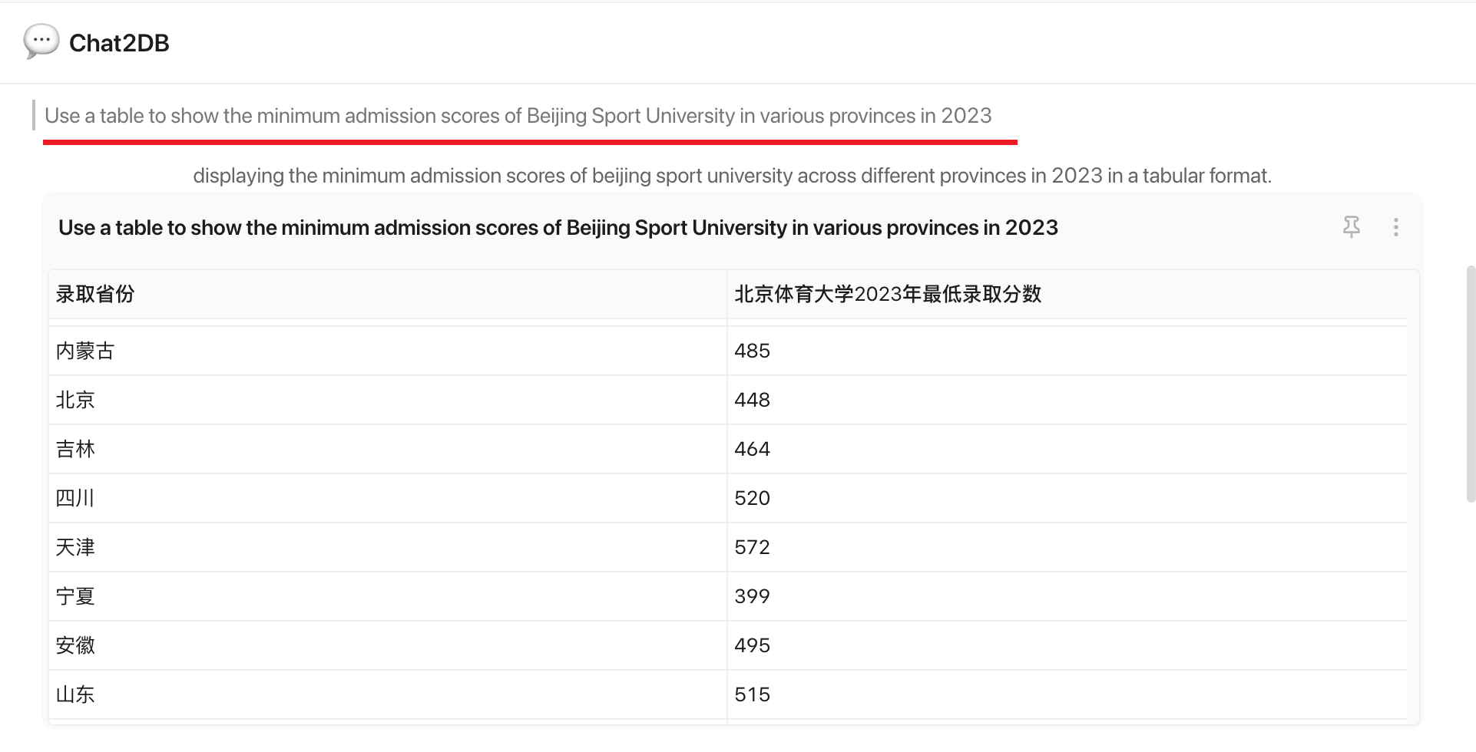Viewport: 1476px width, 752px height.
Task: Click the description starting 'displaying the minimum admission'
Action: coord(732,176)
